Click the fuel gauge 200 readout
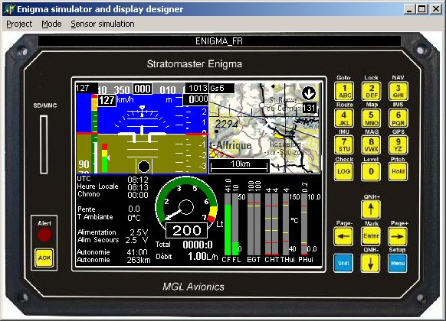Viewport: 446px width, 321px height. (186, 230)
